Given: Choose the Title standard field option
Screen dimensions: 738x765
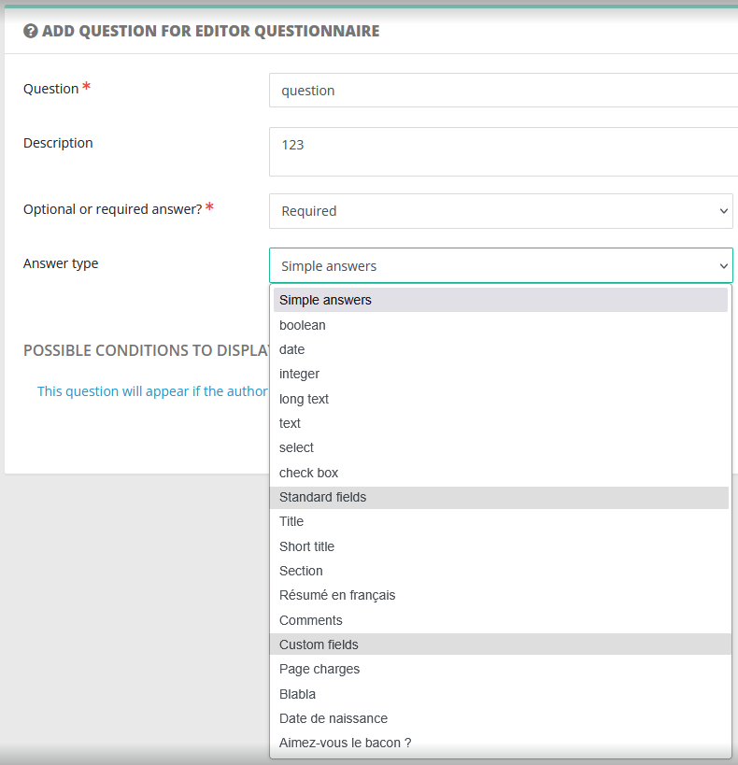Looking at the screenshot, I should click(291, 521).
